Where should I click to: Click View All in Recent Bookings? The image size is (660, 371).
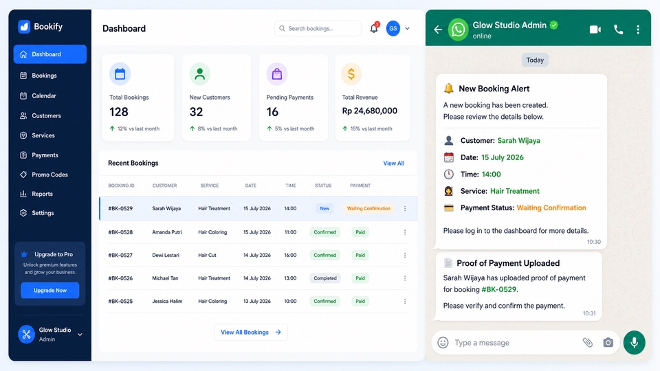pos(393,164)
